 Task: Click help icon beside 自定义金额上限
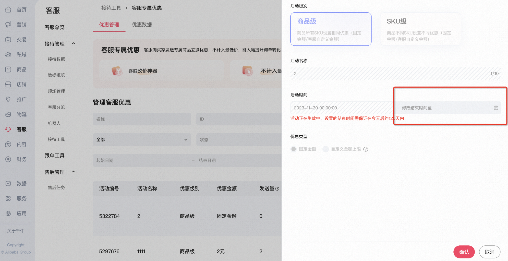(366, 149)
